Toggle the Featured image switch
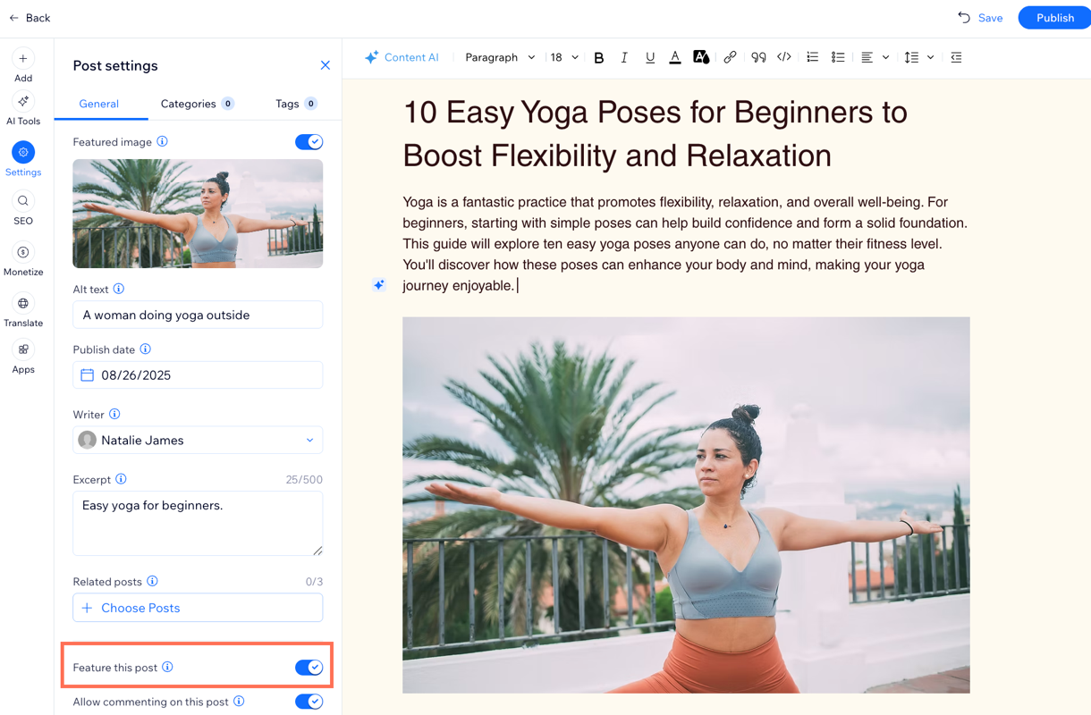 click(309, 142)
